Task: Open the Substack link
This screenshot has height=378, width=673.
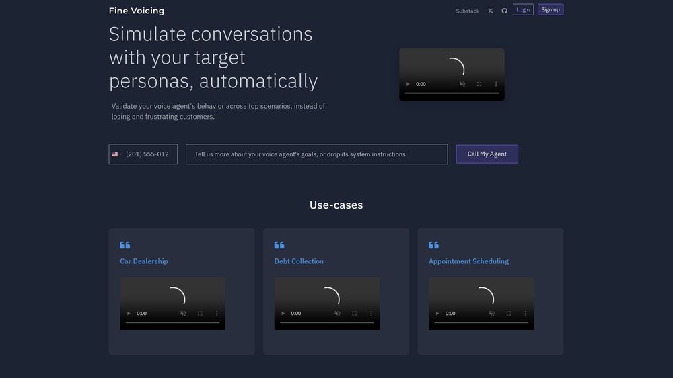Action: click(x=468, y=11)
